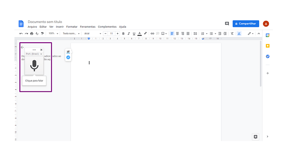
Task: Rename the title Documento sem título
Action: point(45,22)
